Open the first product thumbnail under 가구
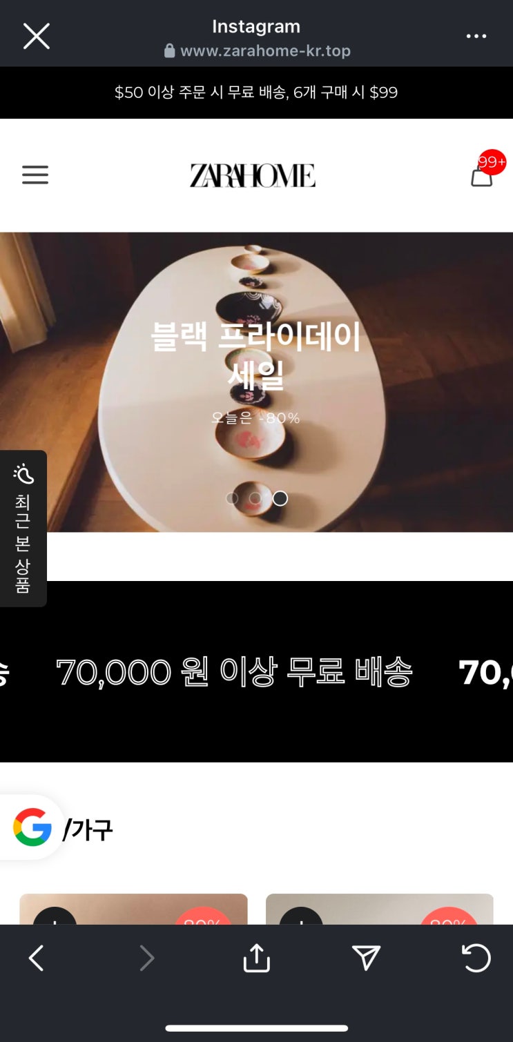513x1042 pixels. pos(133,910)
